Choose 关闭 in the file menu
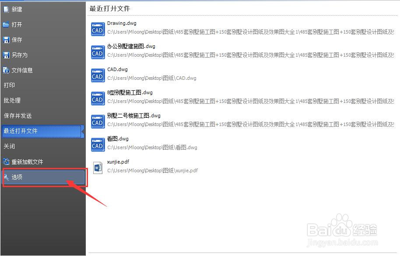Viewport: 400px width, 256px height. point(43,147)
